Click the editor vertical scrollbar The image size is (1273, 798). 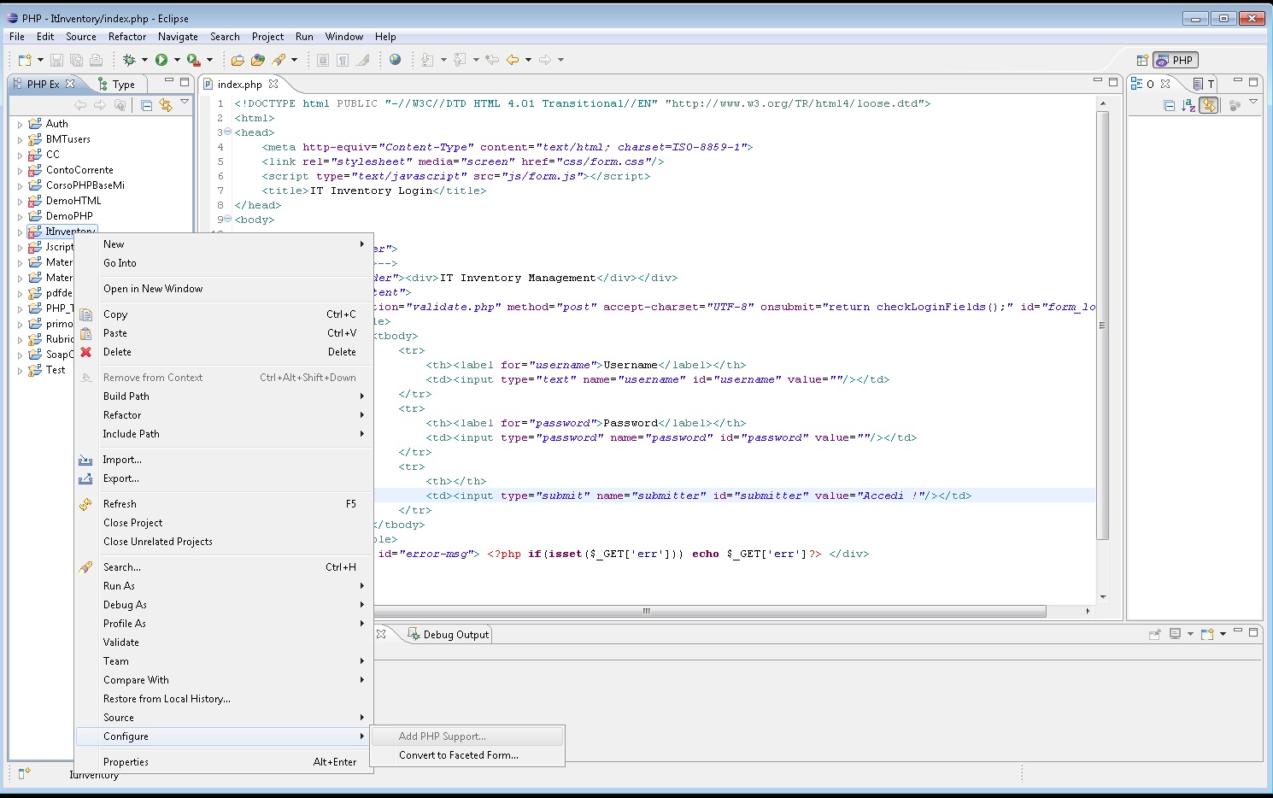pos(1102,325)
